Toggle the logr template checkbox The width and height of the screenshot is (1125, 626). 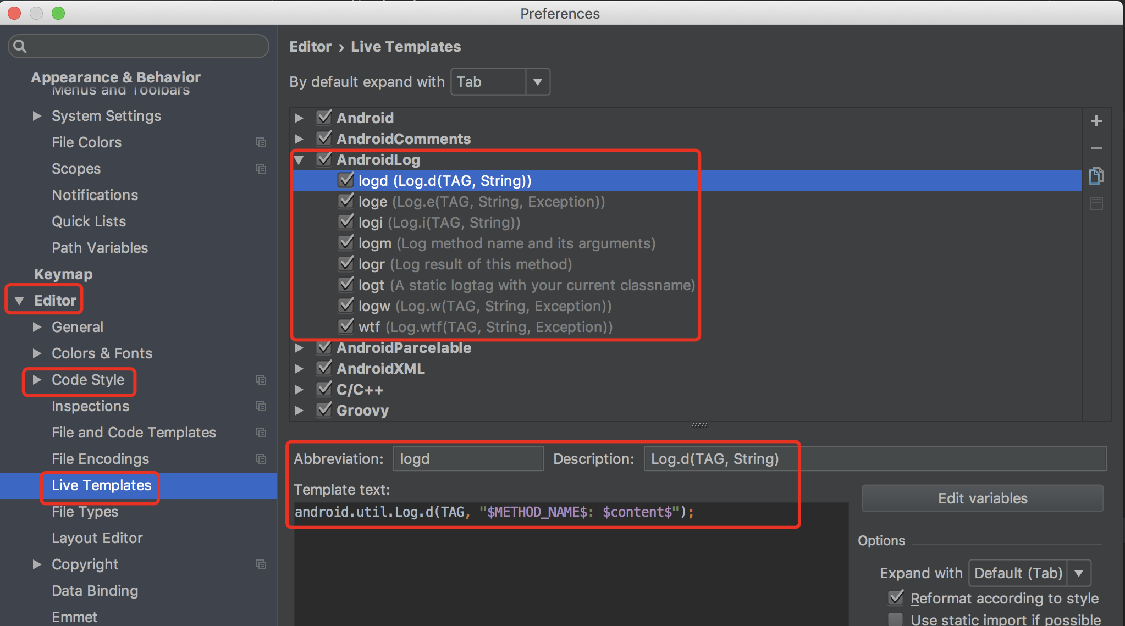coord(346,263)
